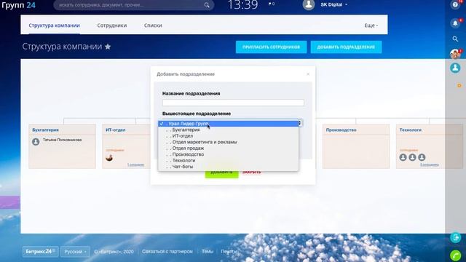This screenshot has height=262, width=466.
Task: Close the Добавить подразделение dialog
Action: [x=308, y=74]
